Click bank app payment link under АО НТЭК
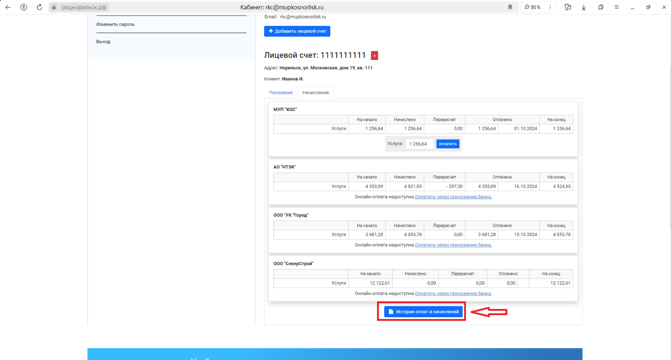This screenshot has width=671, height=360. click(453, 197)
